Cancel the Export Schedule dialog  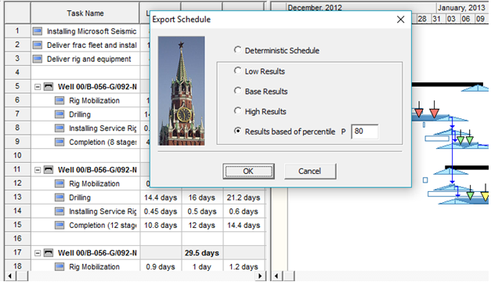pos(309,171)
